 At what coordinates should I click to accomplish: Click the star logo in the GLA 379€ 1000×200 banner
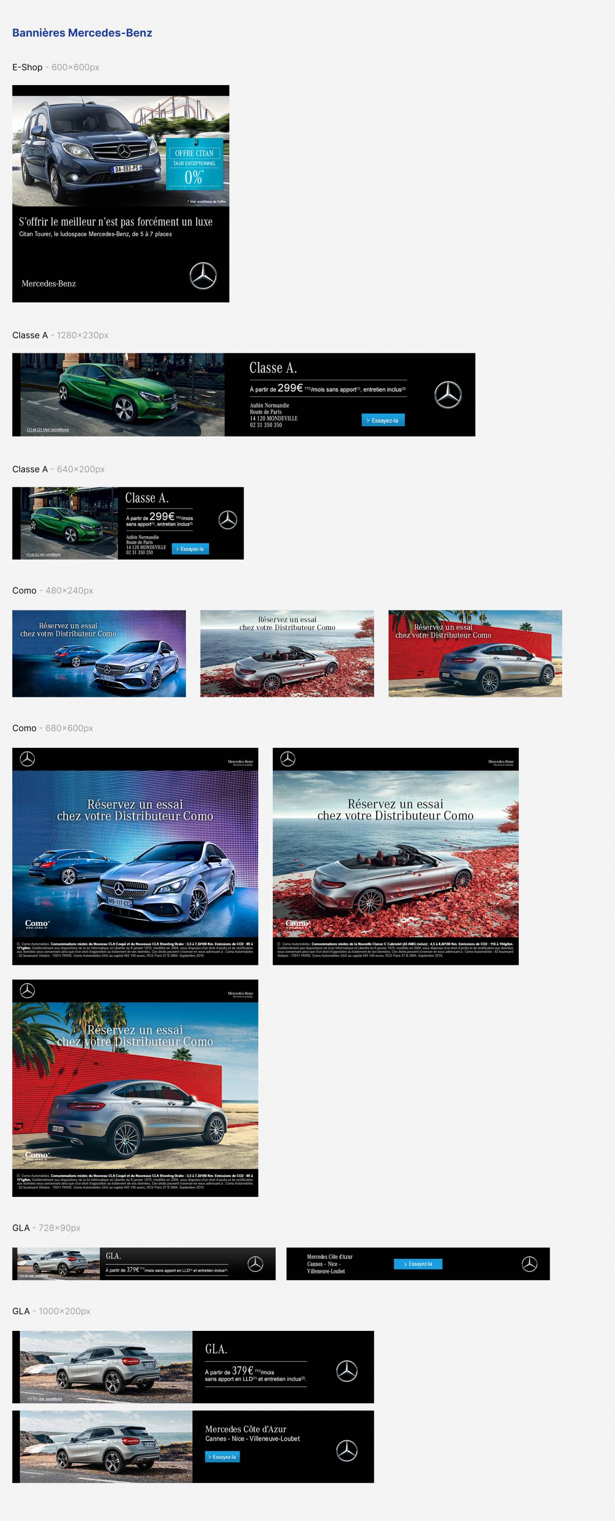(x=347, y=1371)
